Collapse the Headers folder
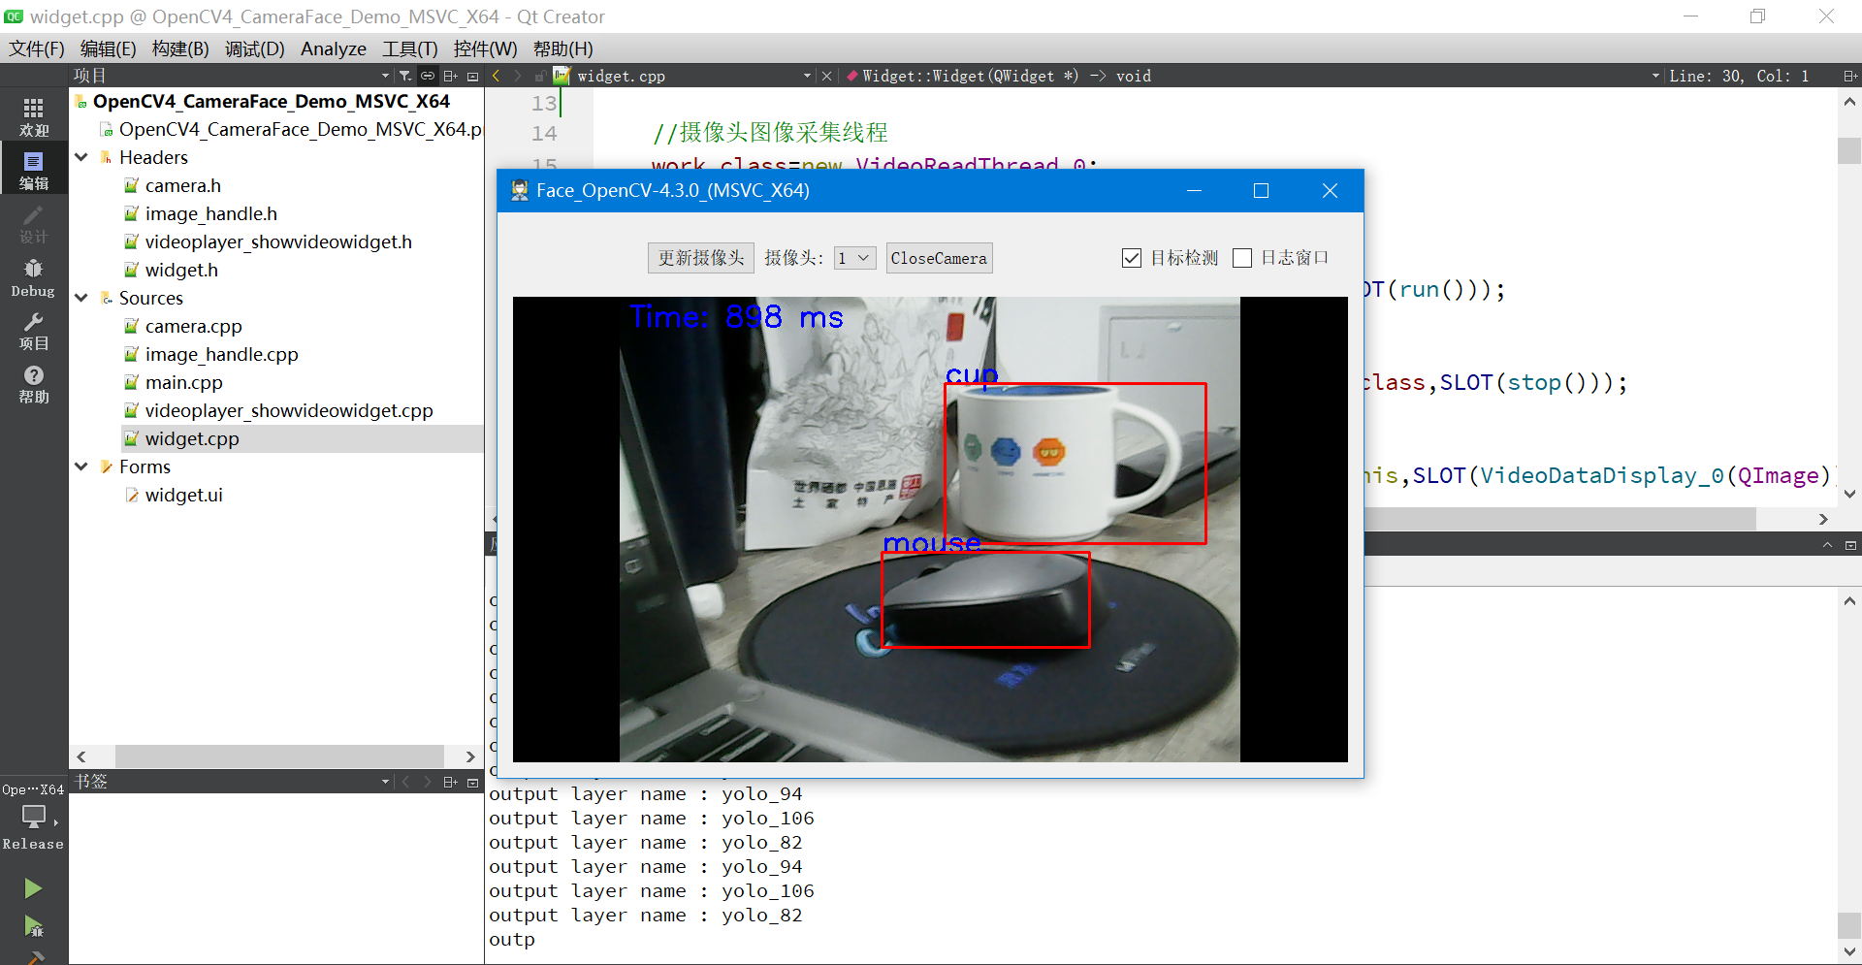This screenshot has width=1862, height=965. coord(81,157)
